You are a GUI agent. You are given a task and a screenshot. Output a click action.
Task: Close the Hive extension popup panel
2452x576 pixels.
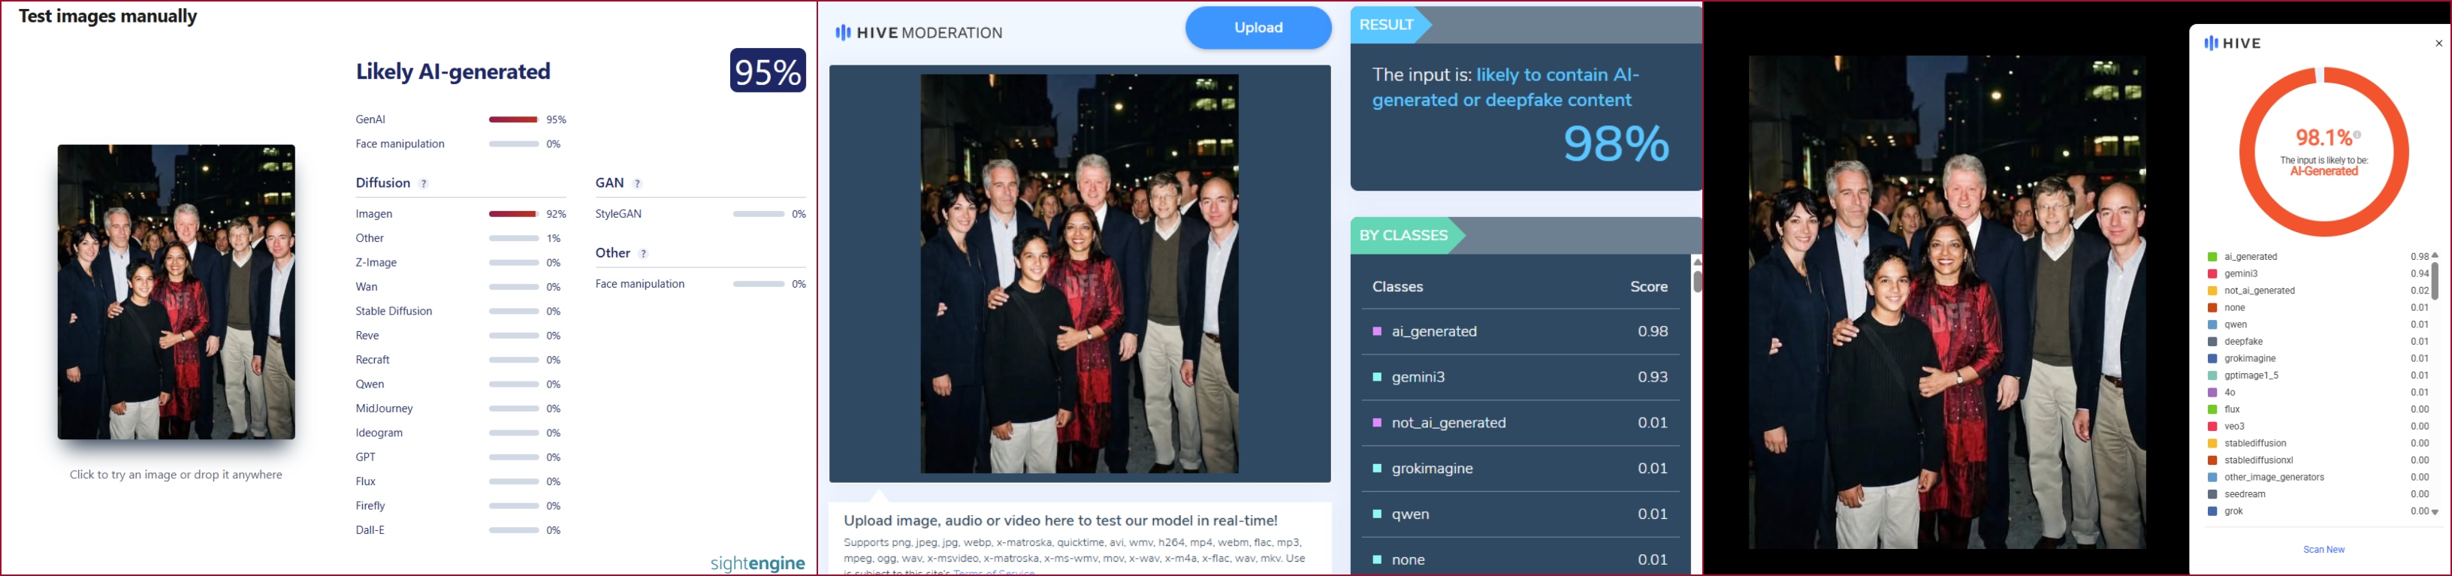pyautogui.click(x=2438, y=43)
